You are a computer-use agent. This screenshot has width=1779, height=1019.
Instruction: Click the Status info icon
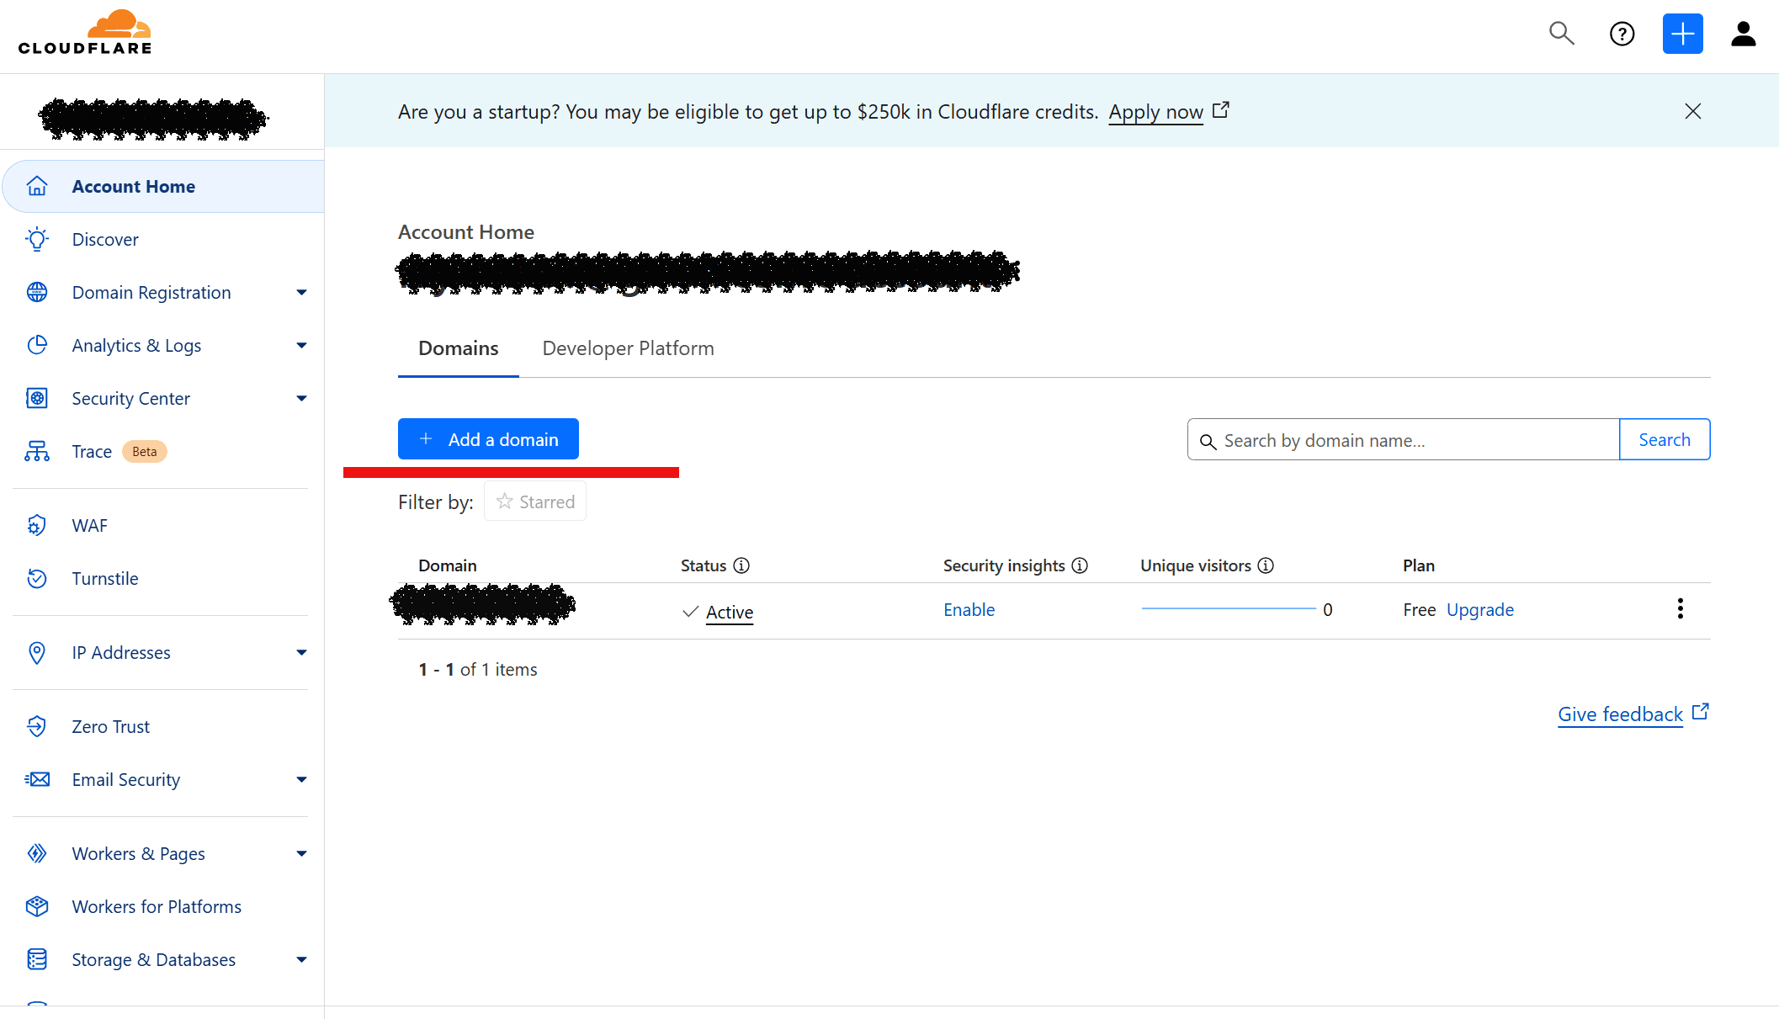click(x=741, y=565)
